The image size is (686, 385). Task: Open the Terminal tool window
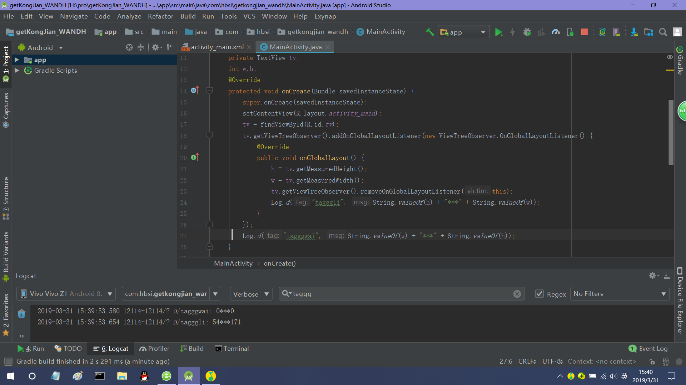coord(232,349)
